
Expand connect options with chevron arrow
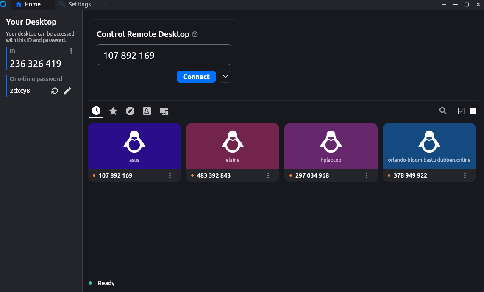[x=225, y=77]
